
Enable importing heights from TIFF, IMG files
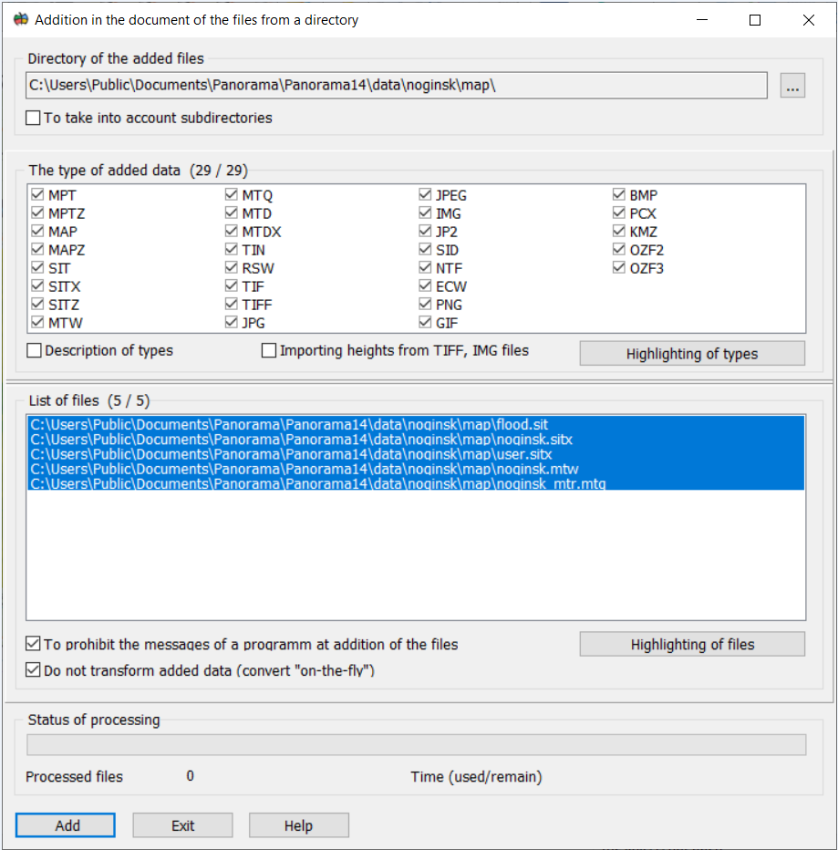click(x=269, y=350)
